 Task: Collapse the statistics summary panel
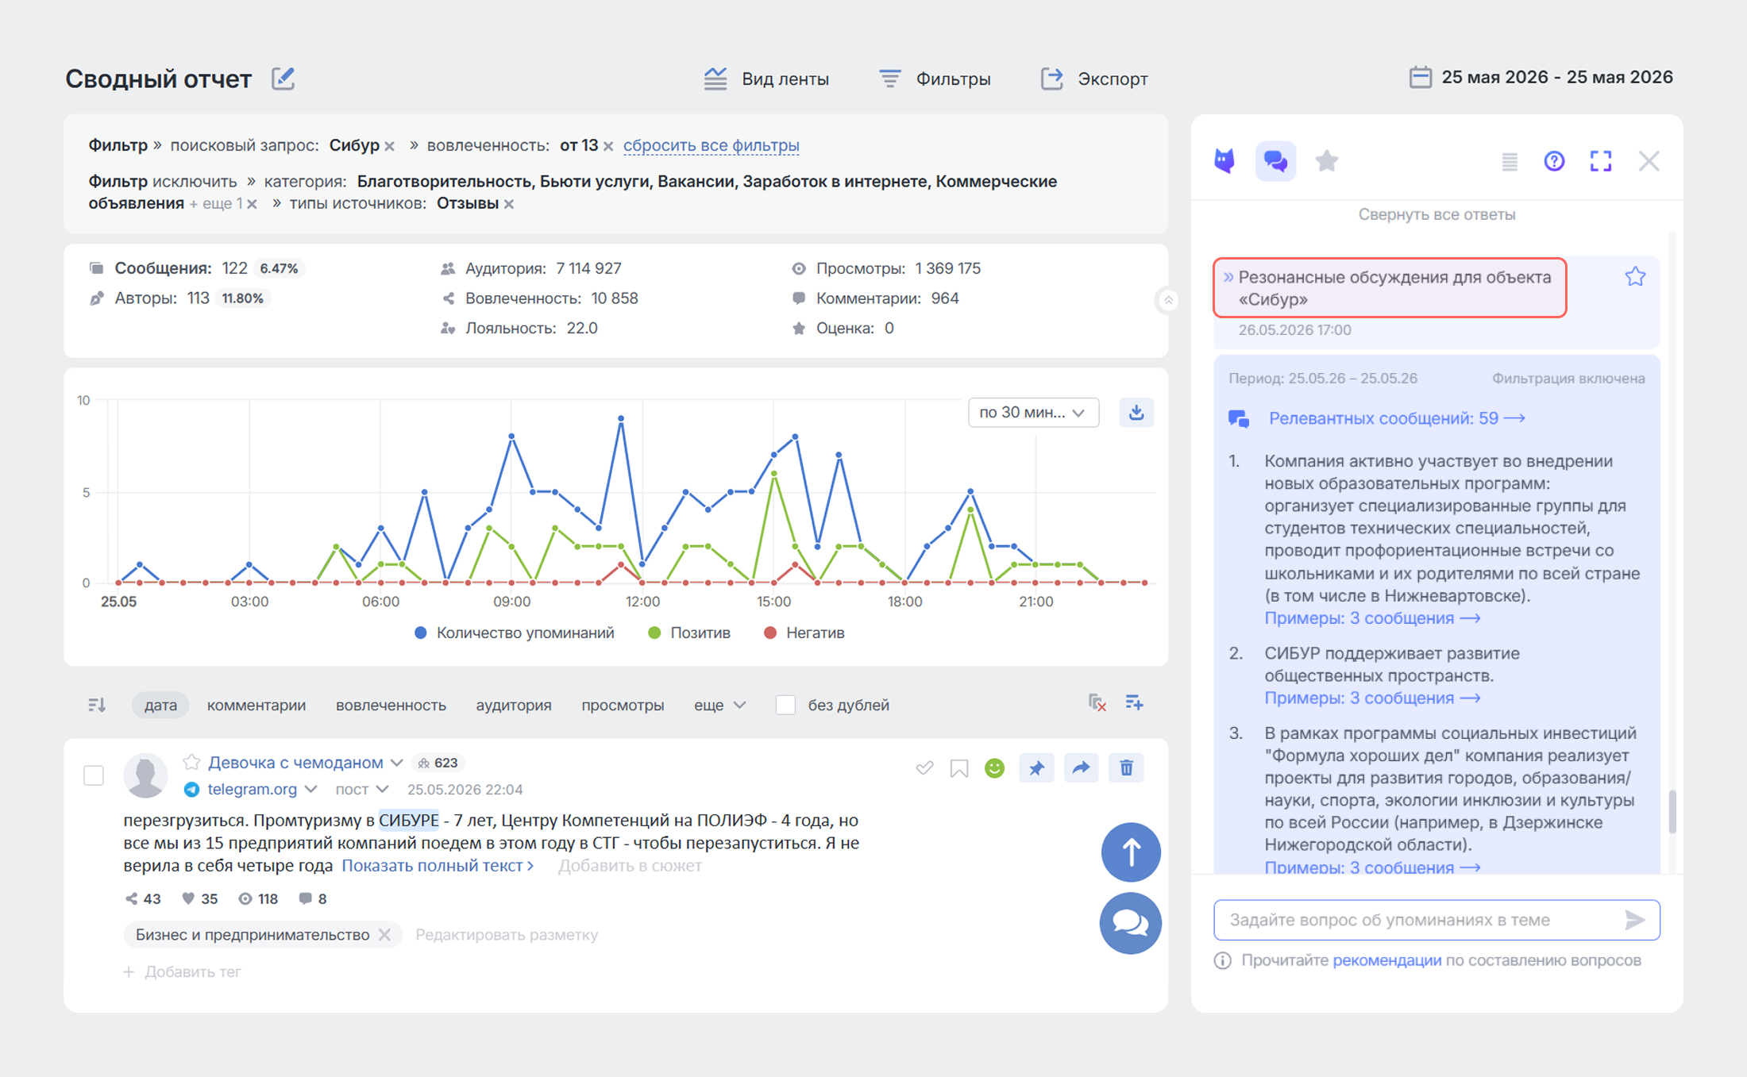coord(1168,300)
